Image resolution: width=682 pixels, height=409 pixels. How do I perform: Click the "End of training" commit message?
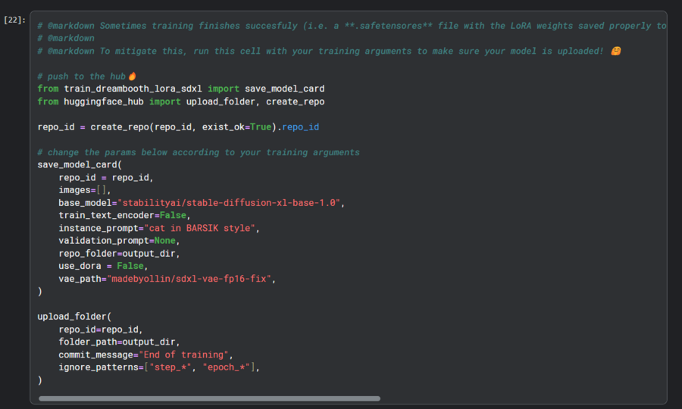[x=185, y=355]
